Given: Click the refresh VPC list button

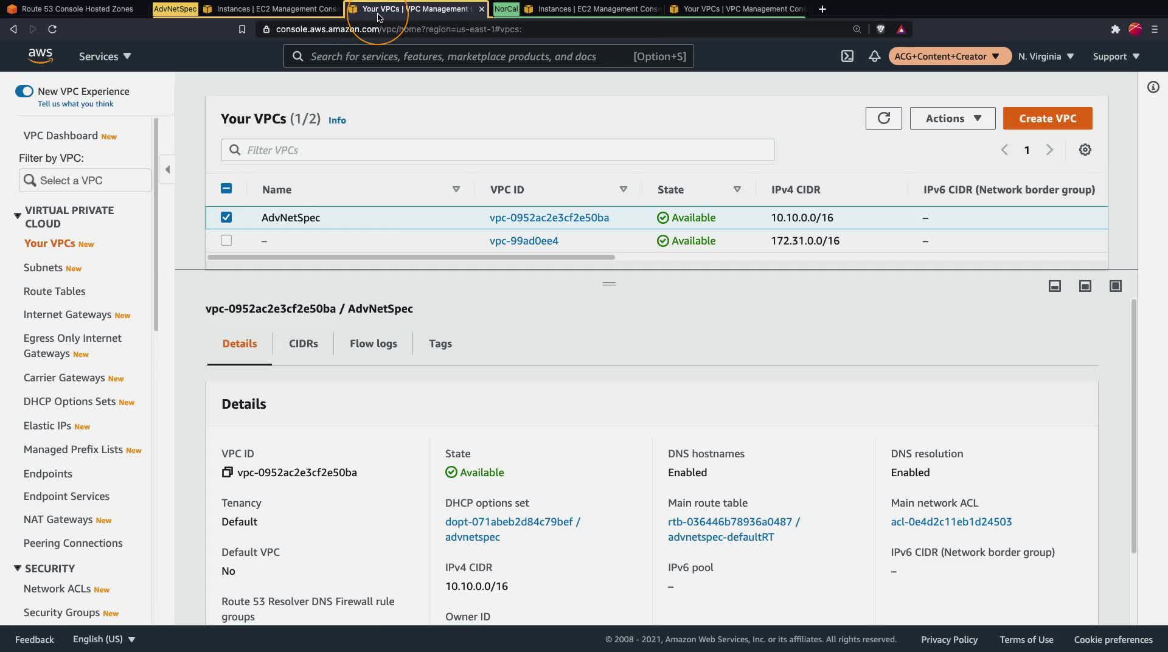Looking at the screenshot, I should (884, 118).
